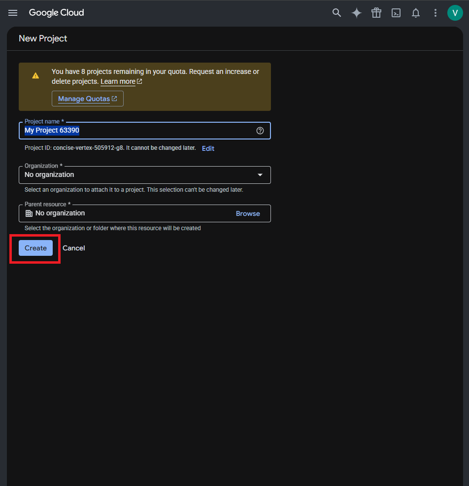Open Gemini sparkle assistant icon

(357, 13)
